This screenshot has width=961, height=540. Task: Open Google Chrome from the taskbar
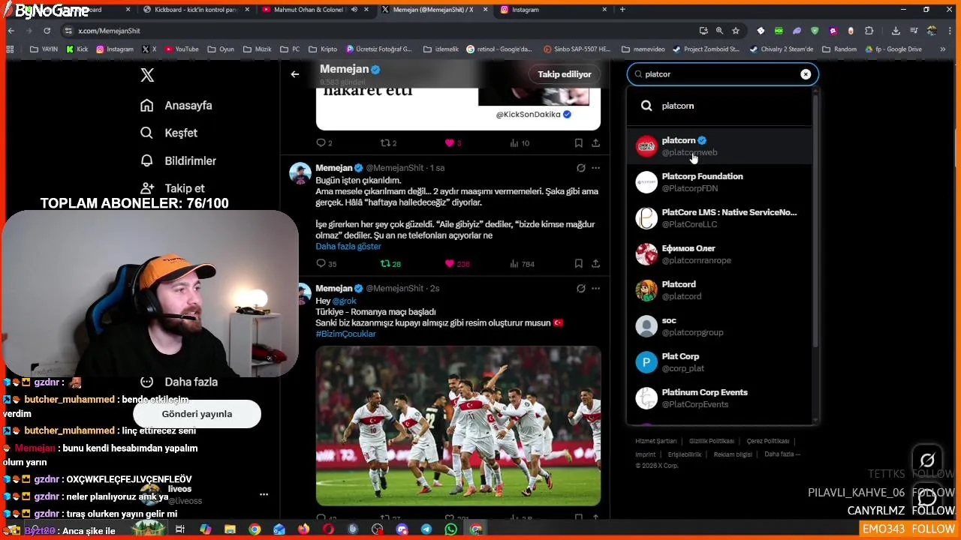coord(255,529)
